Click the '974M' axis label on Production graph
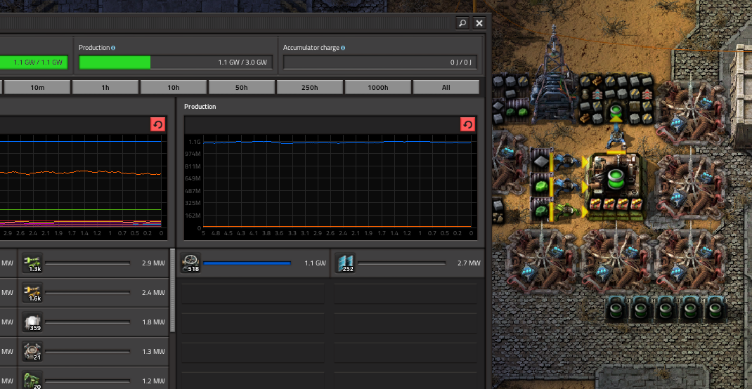This screenshot has width=752, height=389. [194, 154]
